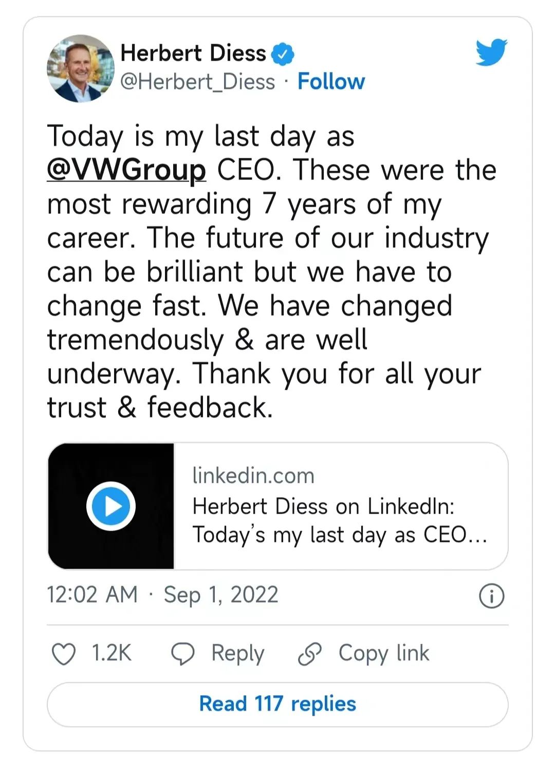
Task: Click the linkedin.com domain text
Action: coord(253,476)
